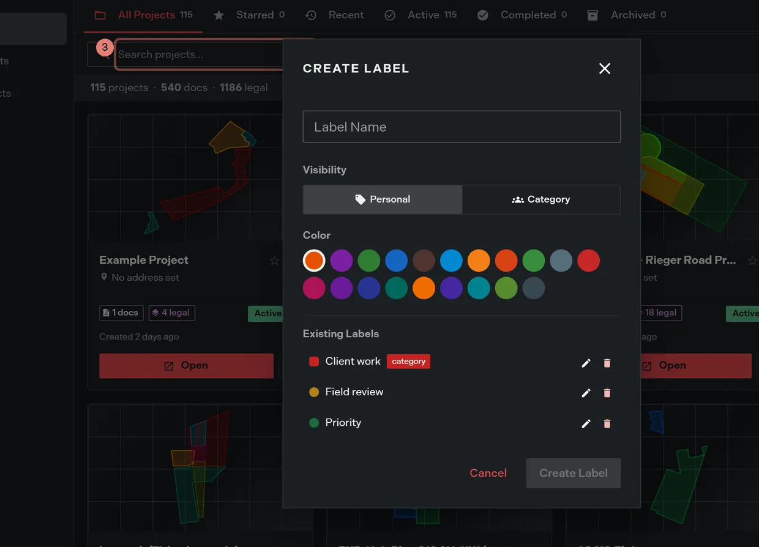759x547 pixels.
Task: Click the Client work label name
Action: [353, 362]
